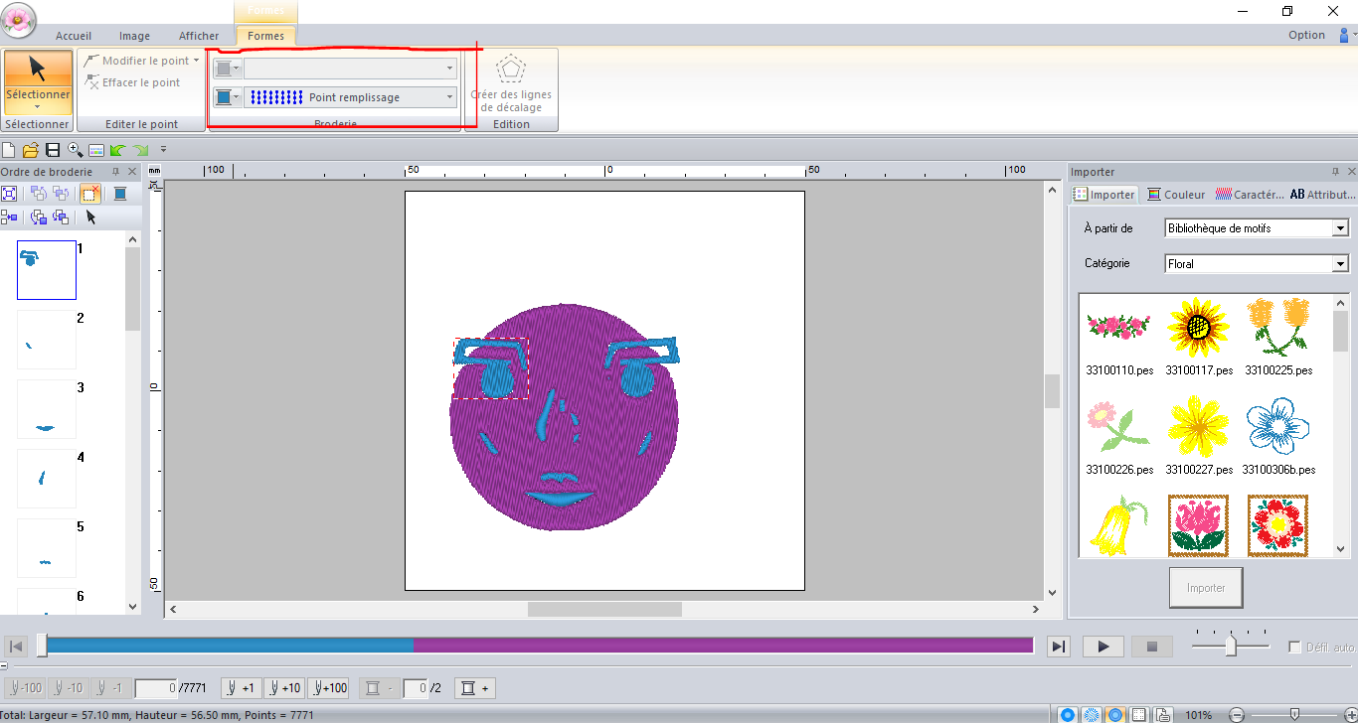
Task: Click the zoom magnifier in quick toolbar
Action: pos(75,150)
